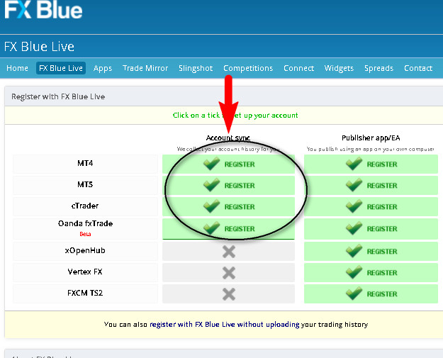Click MT4 Account sync tick icon
Image resolution: width=443 pixels, height=358 pixels.
pyautogui.click(x=211, y=164)
